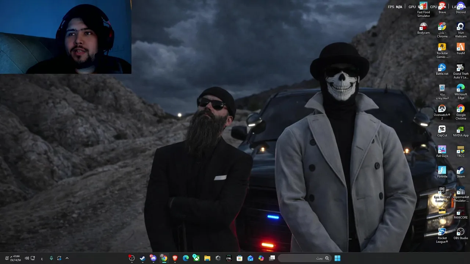
Task: Select the Bodycam game shortcut
Action: pos(423,29)
